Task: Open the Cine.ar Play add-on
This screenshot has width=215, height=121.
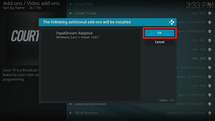Action: pos(84,4)
